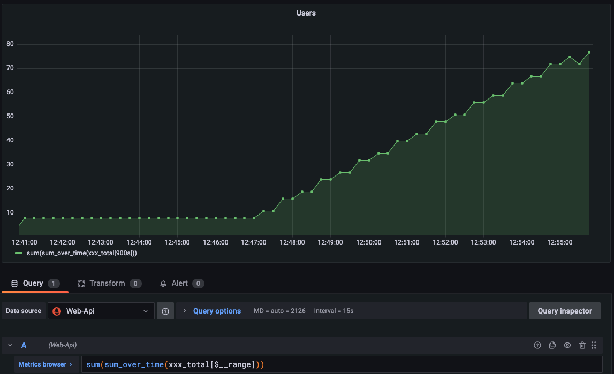Collapse query row A chevron
This screenshot has width=614, height=374.
10,345
